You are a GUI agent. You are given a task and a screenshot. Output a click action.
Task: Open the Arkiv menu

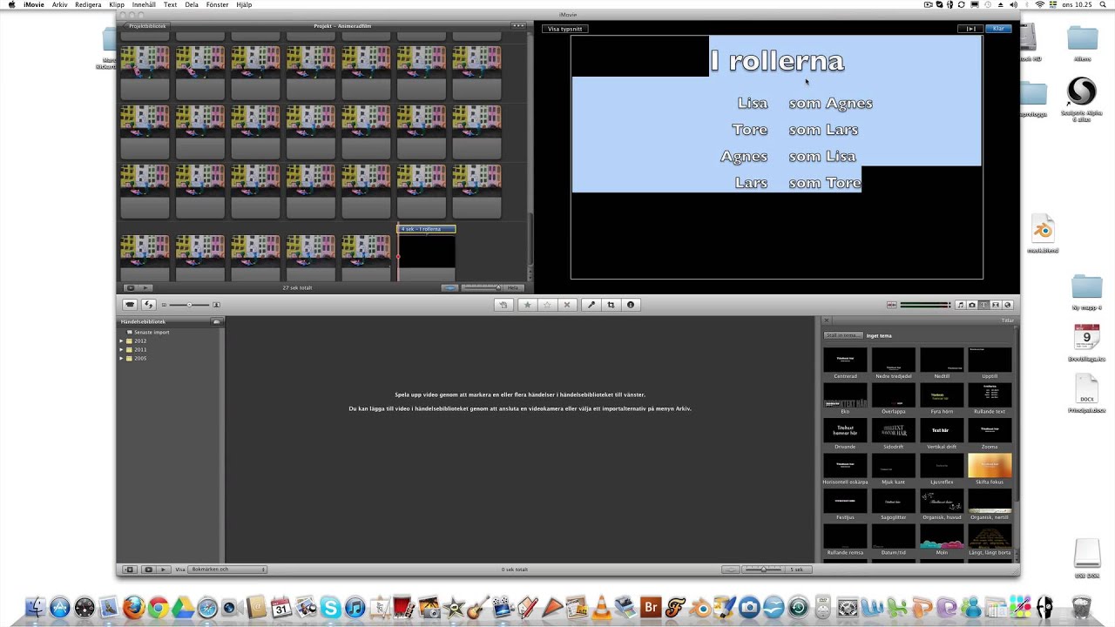click(x=59, y=4)
